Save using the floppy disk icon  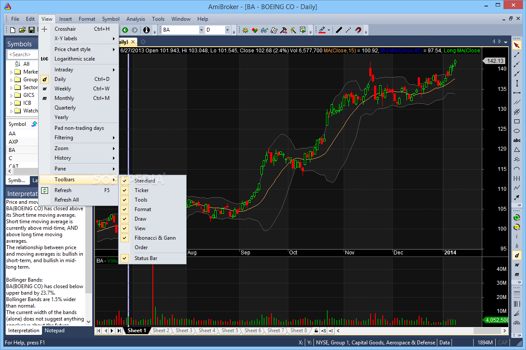point(32,30)
